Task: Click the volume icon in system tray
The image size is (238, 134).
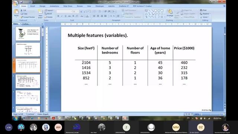Action: (x=205, y=118)
